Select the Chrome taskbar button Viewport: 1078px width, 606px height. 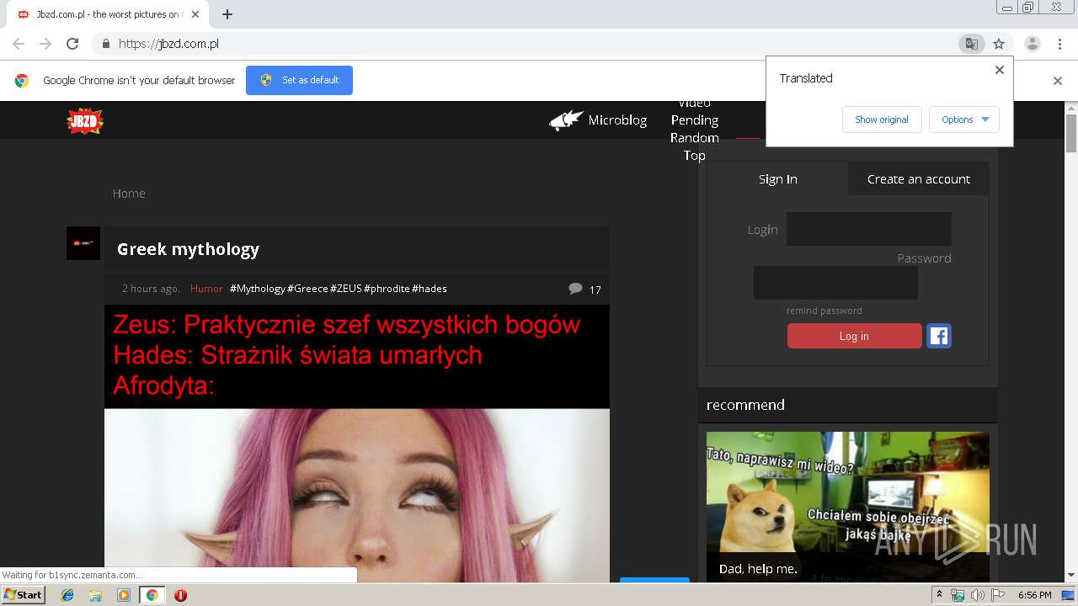click(x=152, y=595)
